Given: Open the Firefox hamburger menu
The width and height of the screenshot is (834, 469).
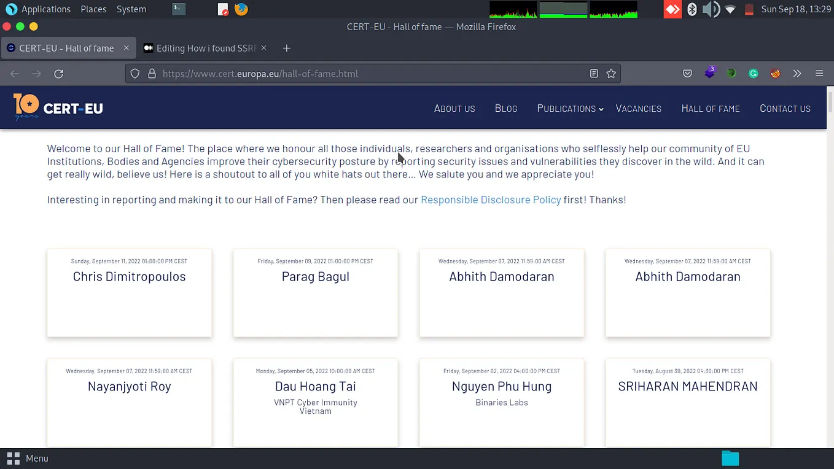Looking at the screenshot, I should click(x=819, y=73).
